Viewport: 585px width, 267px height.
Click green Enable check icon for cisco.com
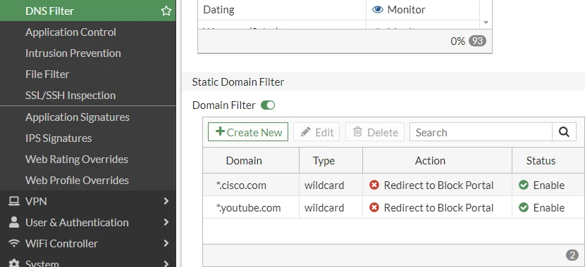(524, 185)
